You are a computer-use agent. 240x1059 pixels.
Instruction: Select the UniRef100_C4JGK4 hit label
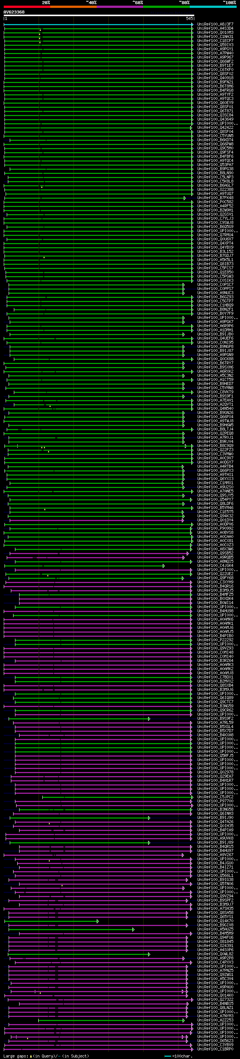(x=215, y=565)
